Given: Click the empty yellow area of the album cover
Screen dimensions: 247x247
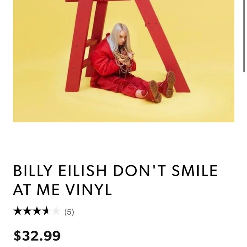Looking at the screenshot, I should (39, 63).
